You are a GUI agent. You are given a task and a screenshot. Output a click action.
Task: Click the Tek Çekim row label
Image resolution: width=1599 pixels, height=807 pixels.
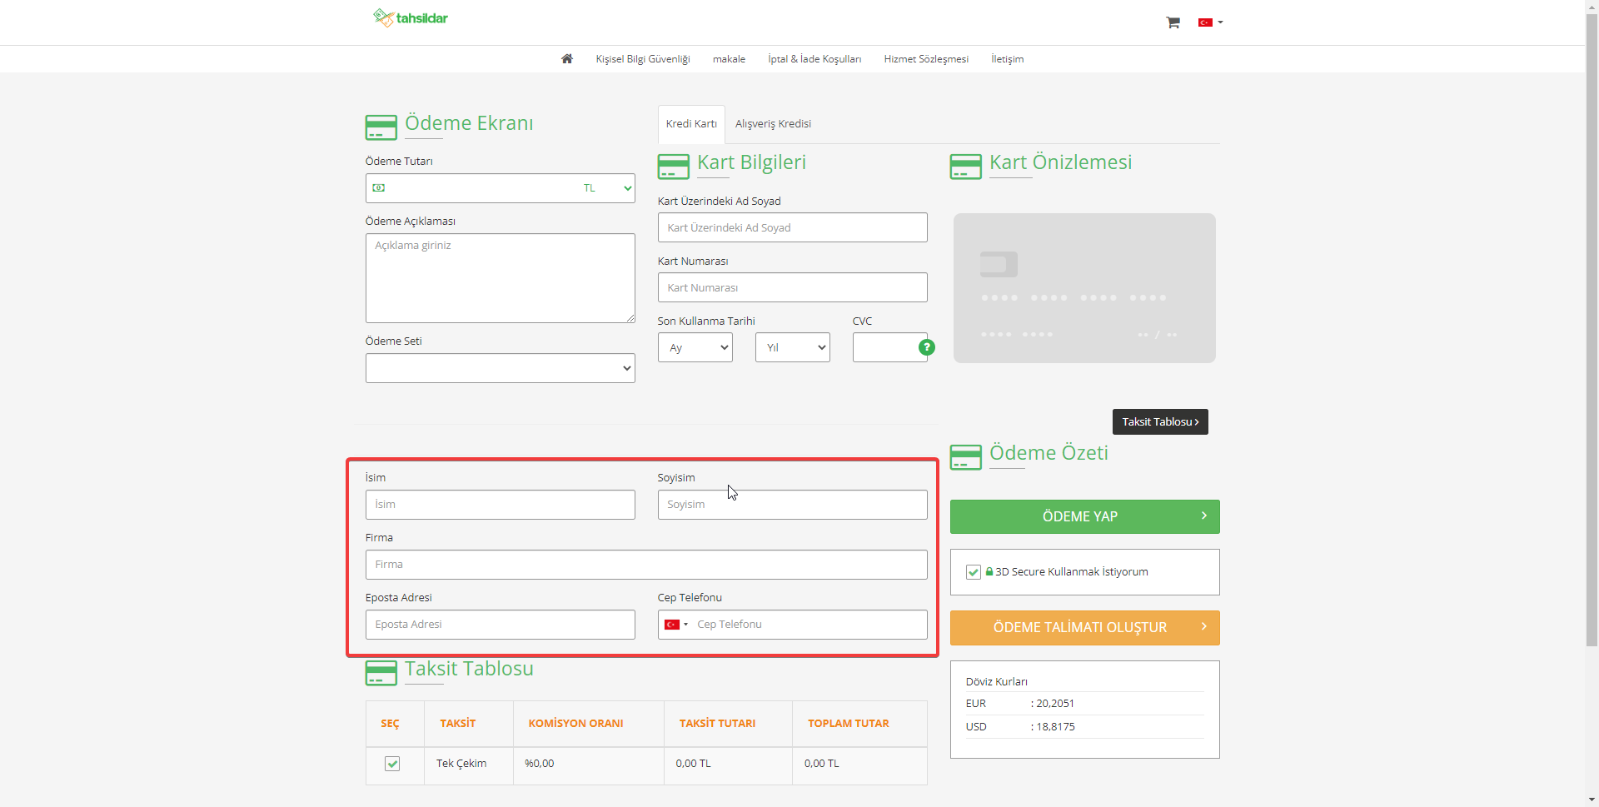461,764
